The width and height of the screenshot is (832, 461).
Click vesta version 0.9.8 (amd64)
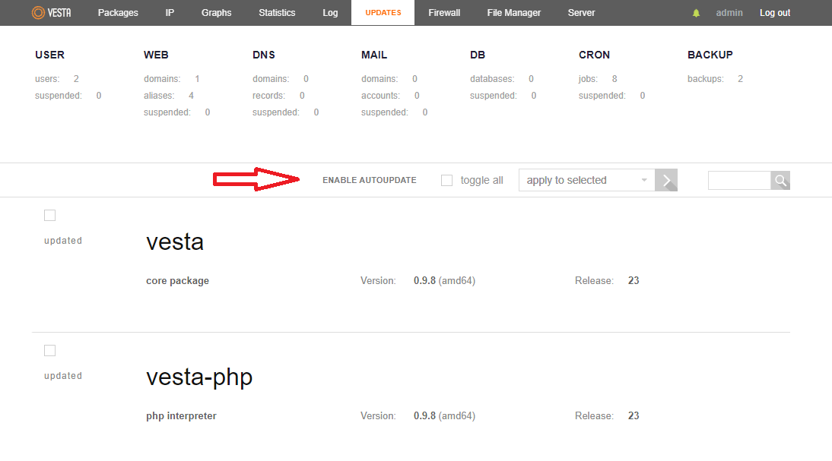point(444,281)
